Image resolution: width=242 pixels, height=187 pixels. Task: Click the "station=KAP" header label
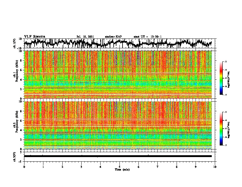[113, 37]
